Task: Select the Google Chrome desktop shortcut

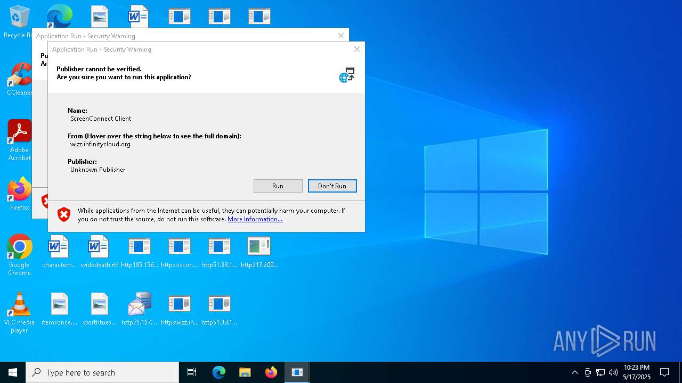Action: coord(19,255)
